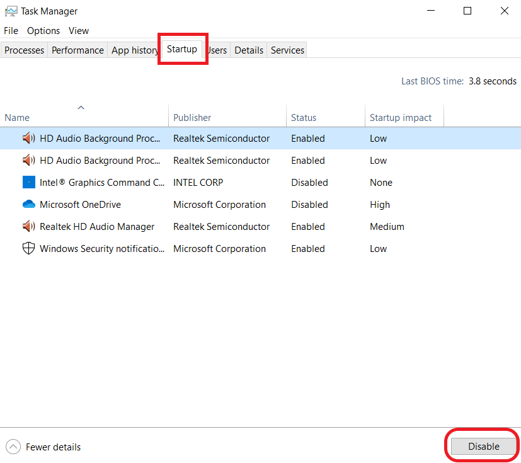Click the speaker icon of the second HD Audio row

[28, 160]
